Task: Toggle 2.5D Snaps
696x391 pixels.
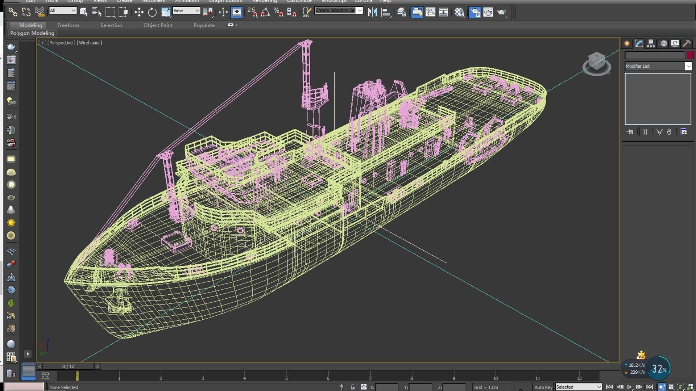Action: click(252, 12)
